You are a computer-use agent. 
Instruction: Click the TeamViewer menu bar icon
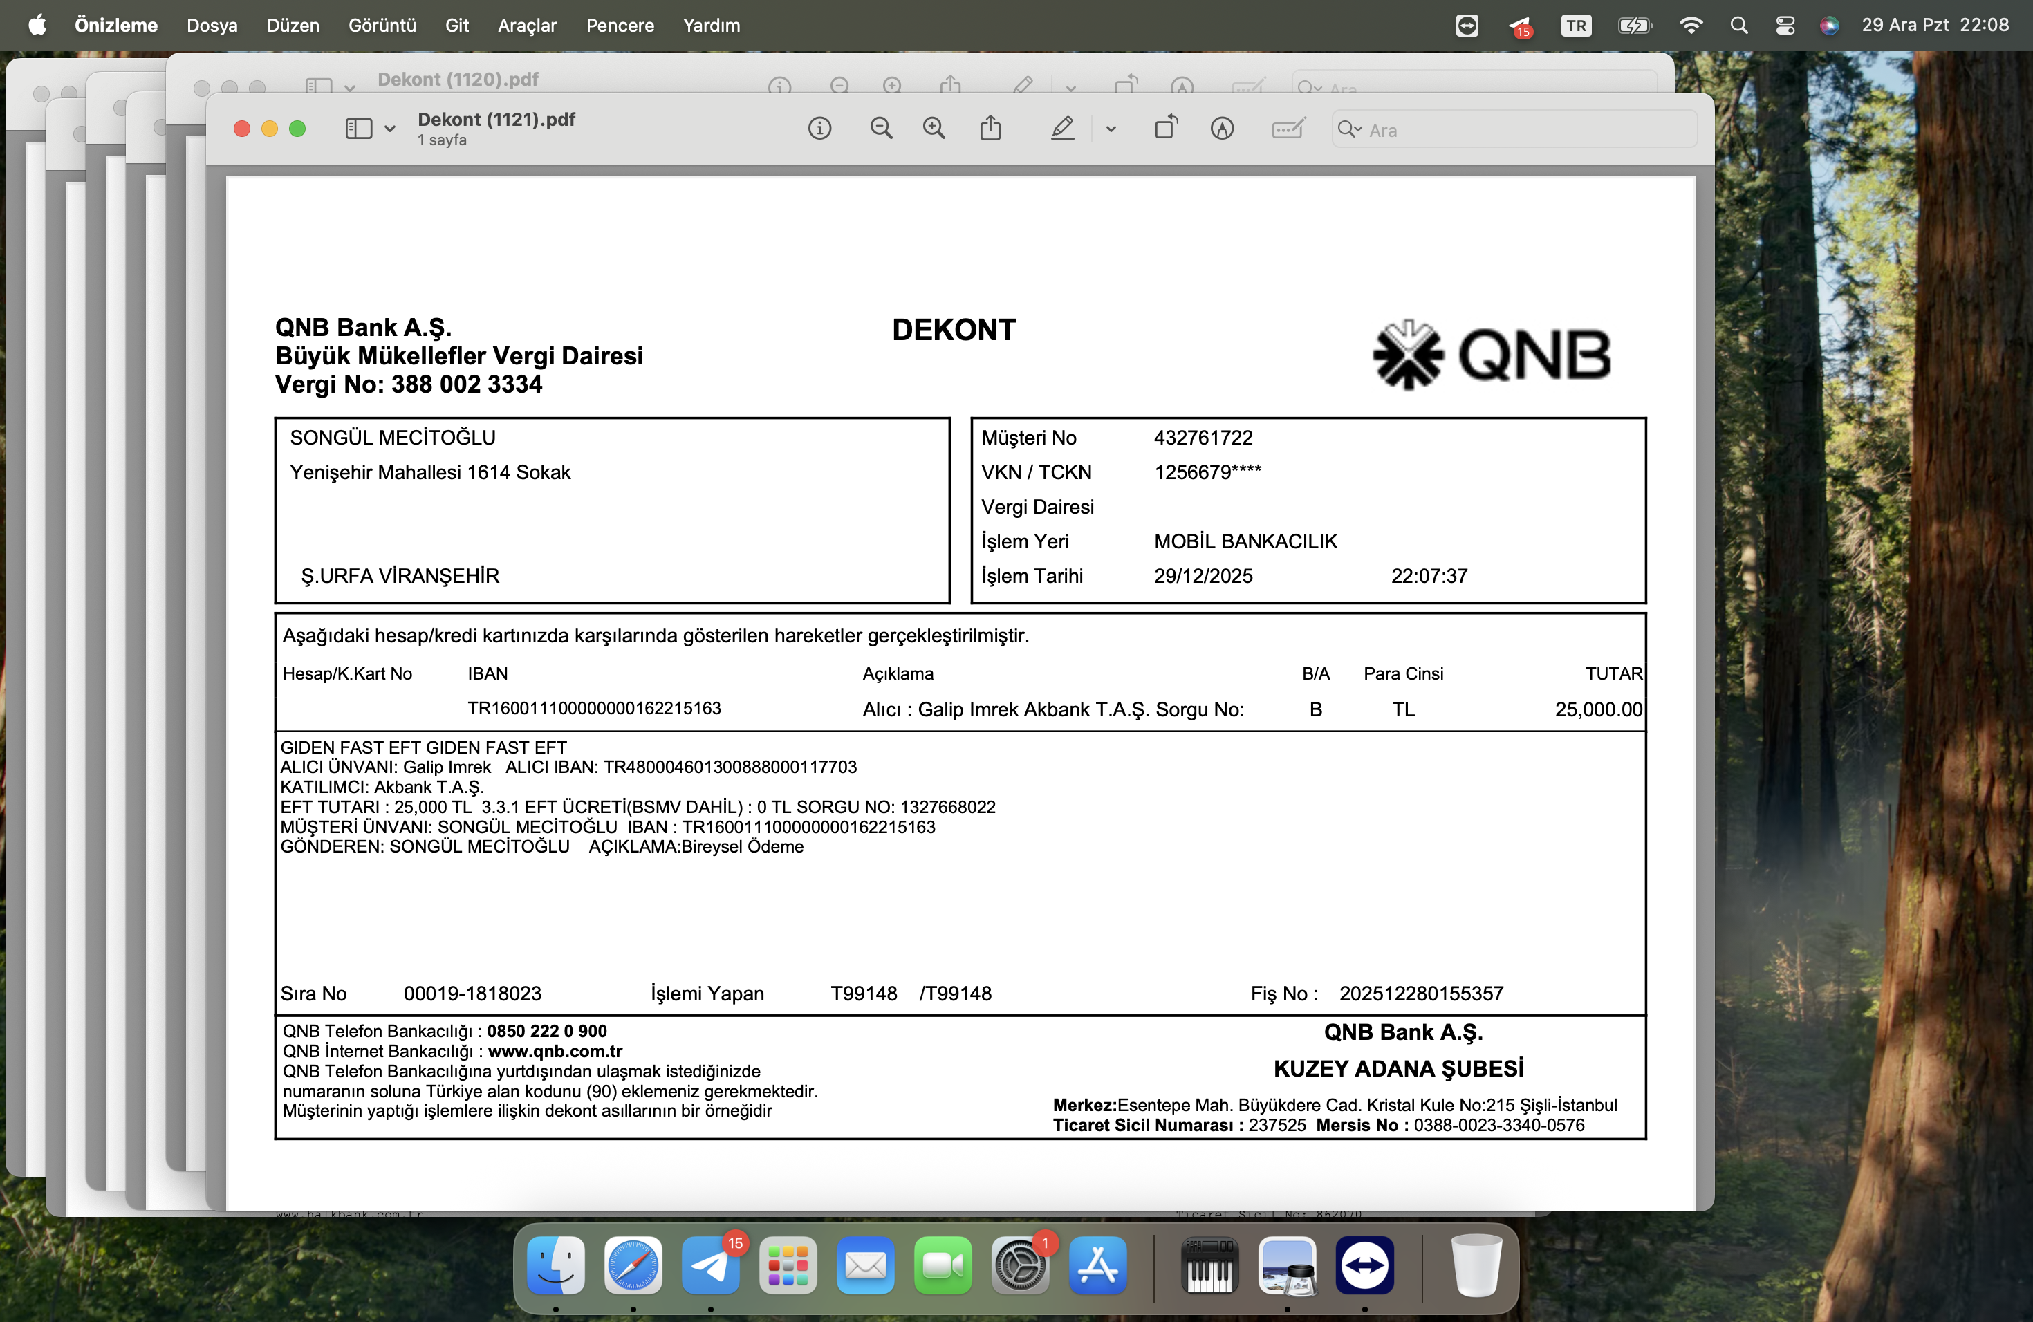[x=1467, y=26]
